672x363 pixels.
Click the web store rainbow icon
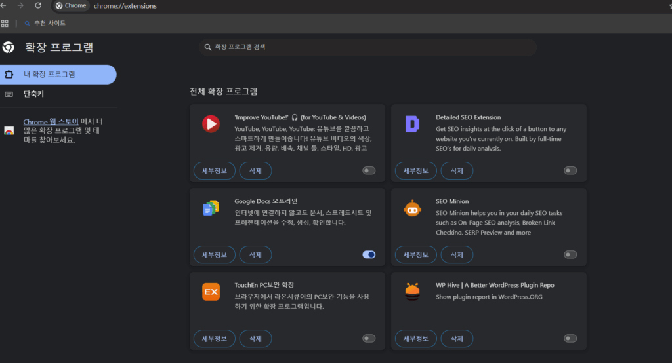coord(9,130)
